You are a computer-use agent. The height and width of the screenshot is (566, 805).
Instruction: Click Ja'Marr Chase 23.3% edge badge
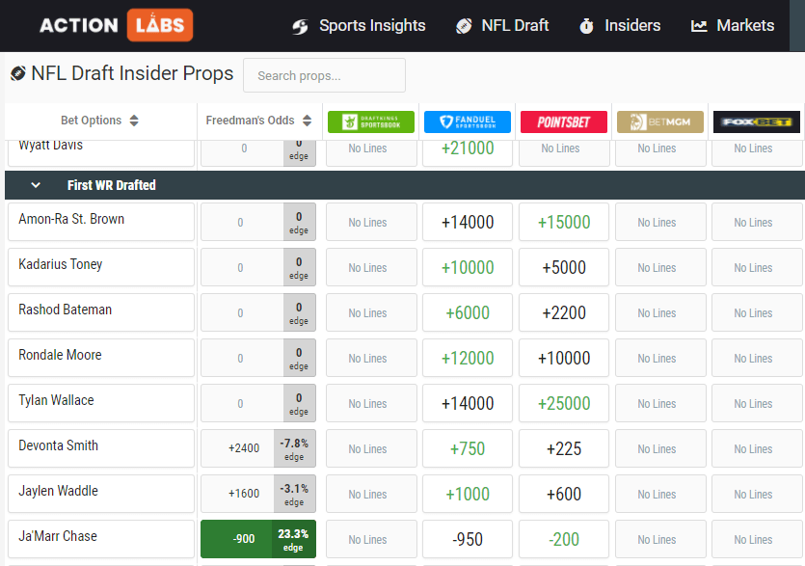click(294, 539)
